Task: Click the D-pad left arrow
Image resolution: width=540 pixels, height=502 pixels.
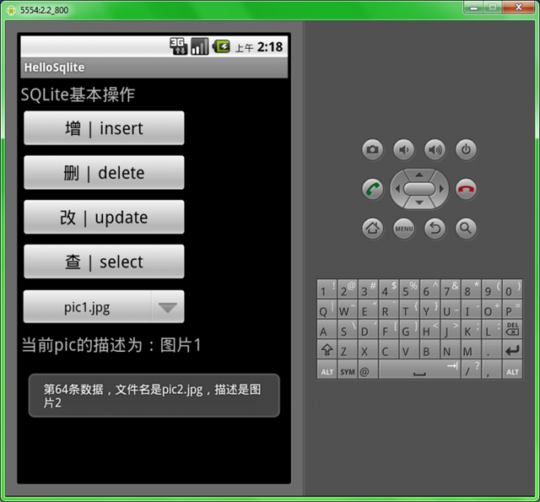Action: click(397, 189)
